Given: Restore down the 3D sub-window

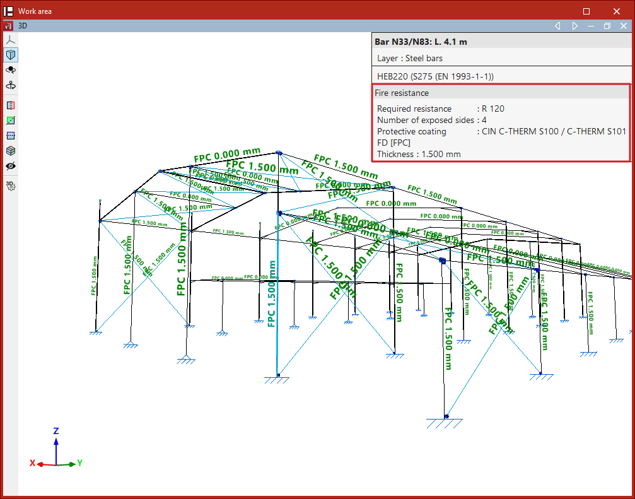Looking at the screenshot, I should 607,26.
